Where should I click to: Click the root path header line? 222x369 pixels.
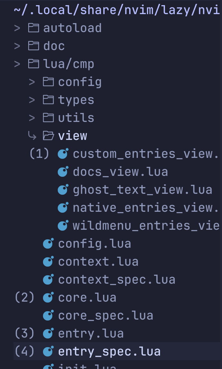click(117, 10)
